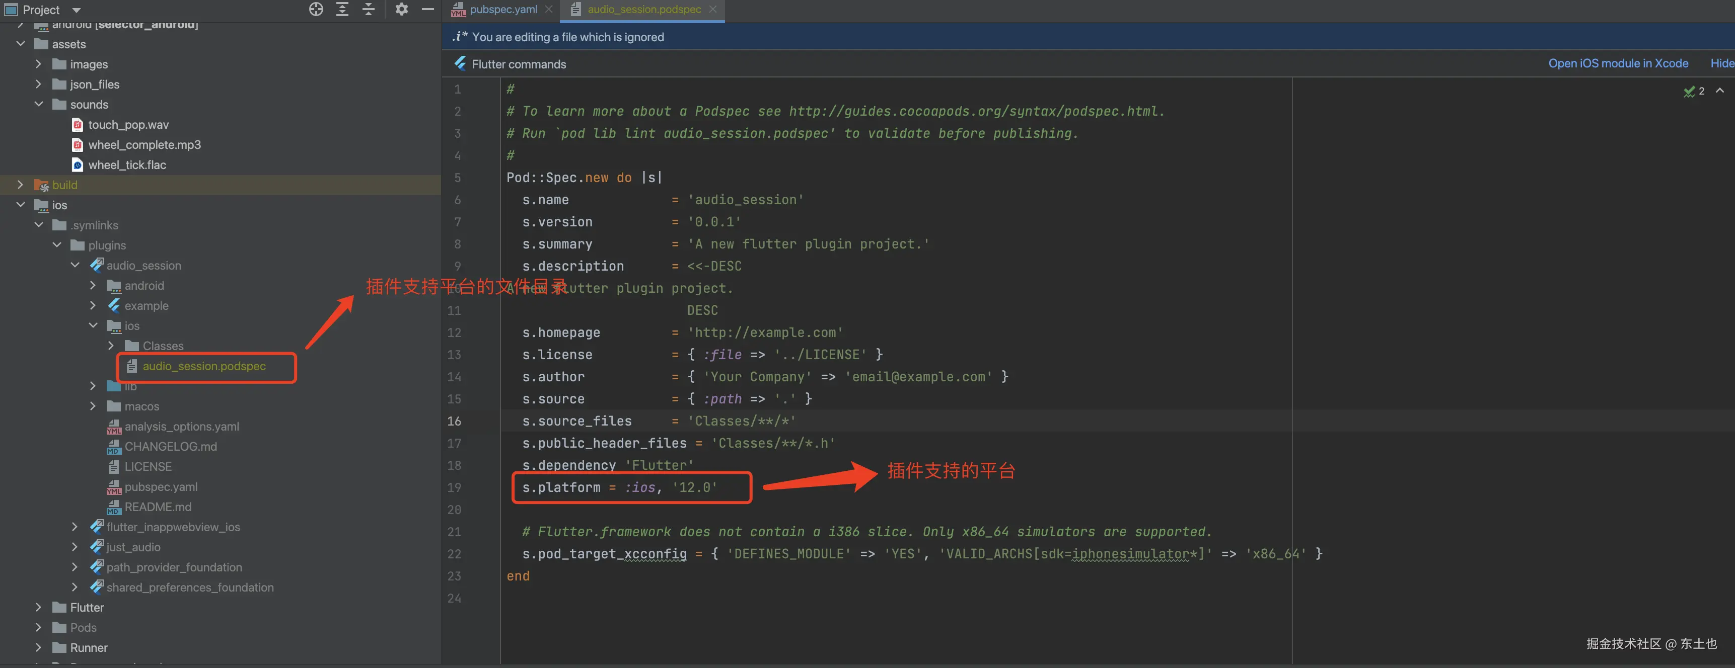1735x668 pixels.
Task: Open the Project view dropdown arrow
Action: [76, 10]
